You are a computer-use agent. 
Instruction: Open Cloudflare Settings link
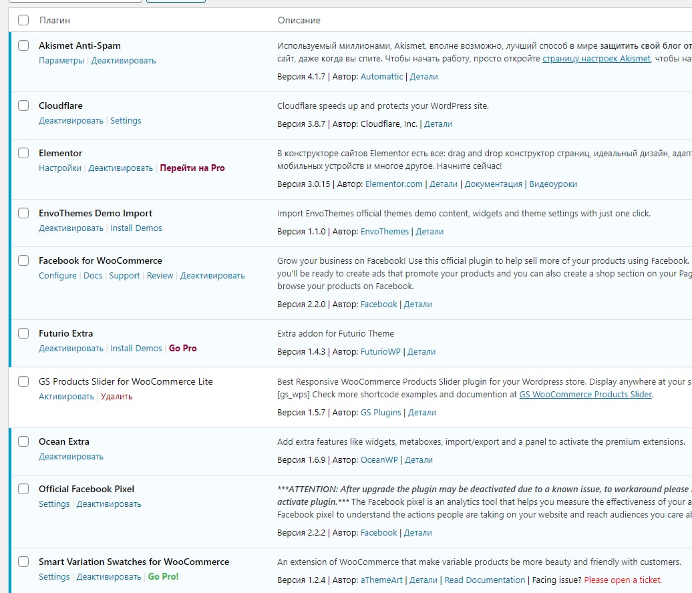pos(126,120)
